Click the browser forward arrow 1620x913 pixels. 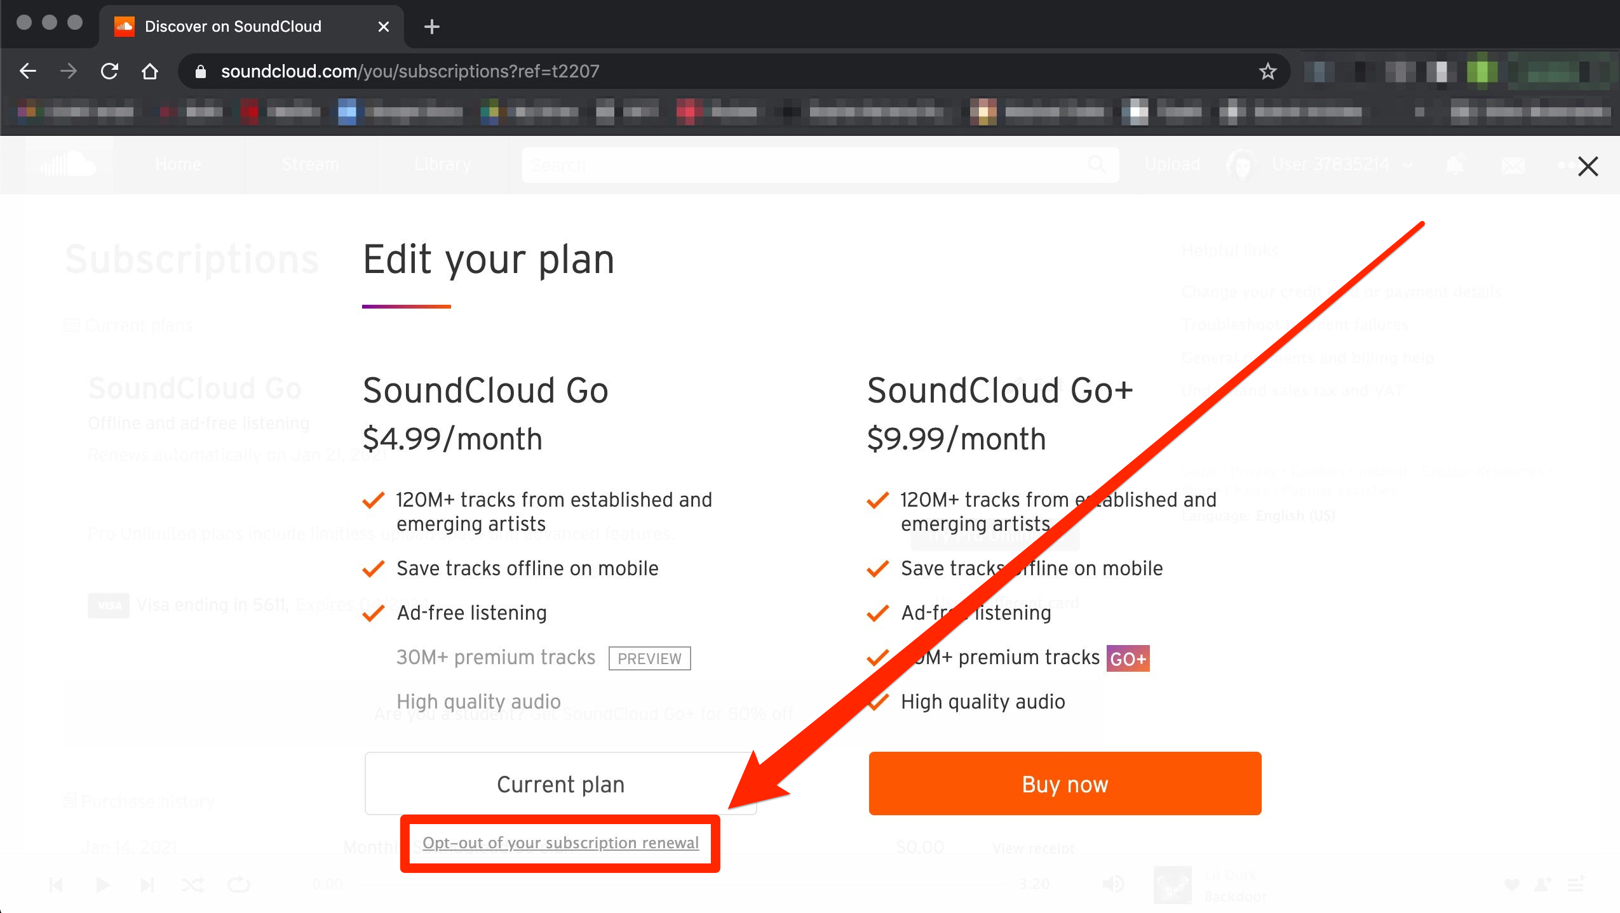[x=68, y=71]
